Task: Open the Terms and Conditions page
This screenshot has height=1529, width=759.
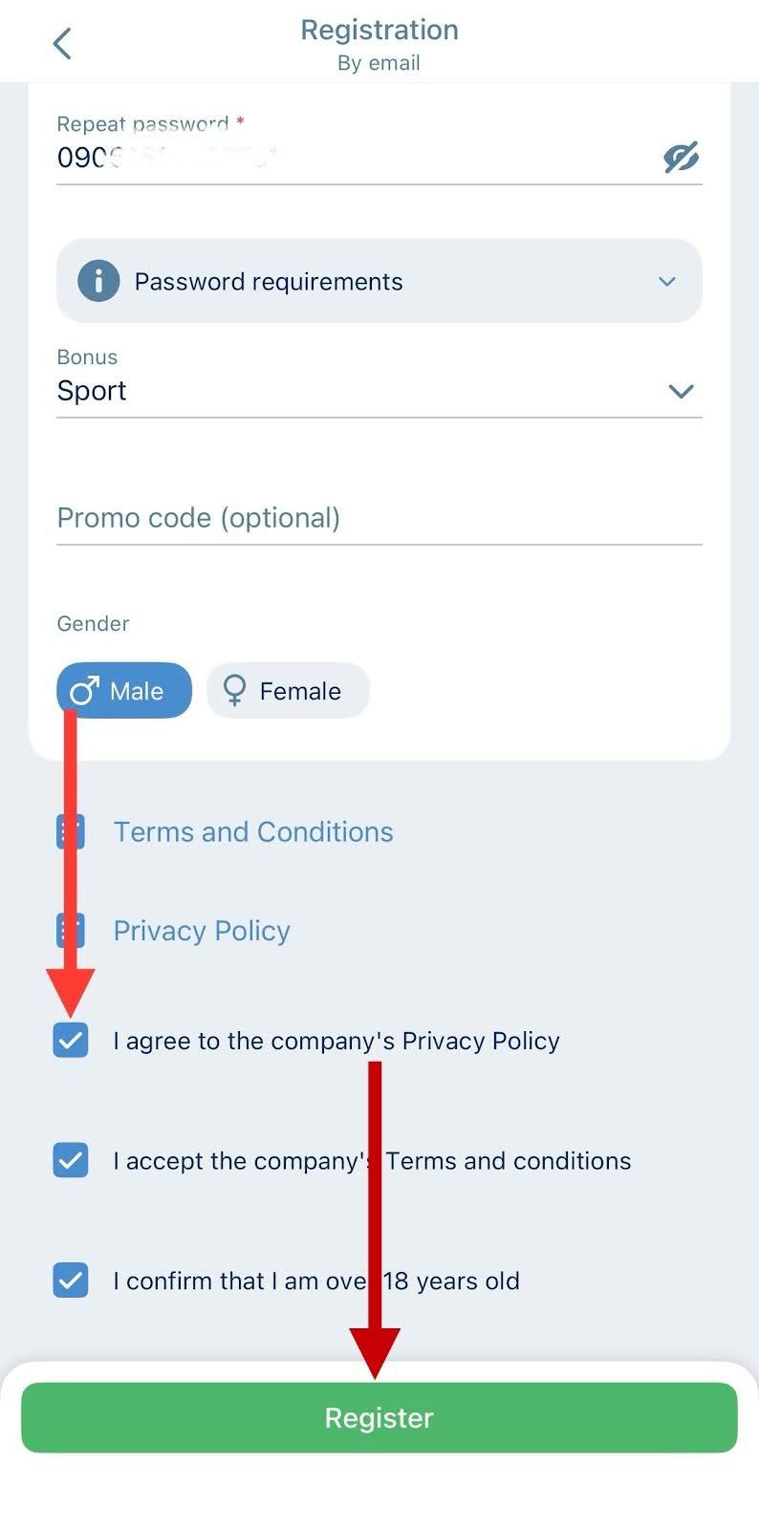Action: (x=252, y=830)
